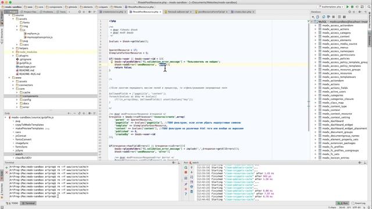Image resolution: width=372 pixels, height=209 pixels.
Task: Collapse the assets folder under source
Action: pos(13,19)
